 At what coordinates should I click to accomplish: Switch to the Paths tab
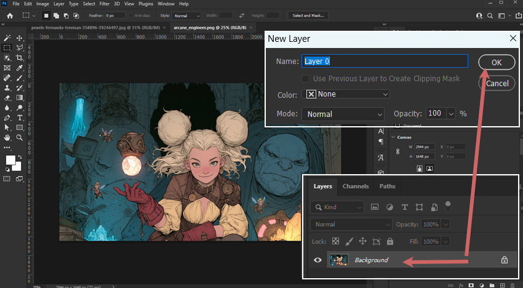point(387,186)
